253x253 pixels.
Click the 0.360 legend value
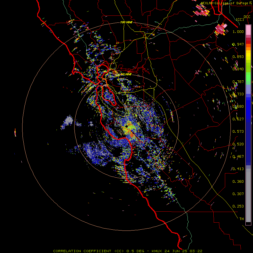click(x=238, y=182)
